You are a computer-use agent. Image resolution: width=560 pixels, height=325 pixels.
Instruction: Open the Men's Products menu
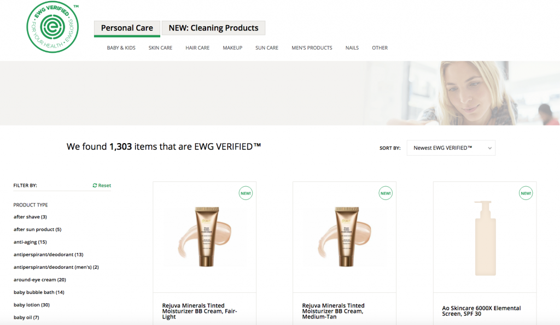[312, 48]
